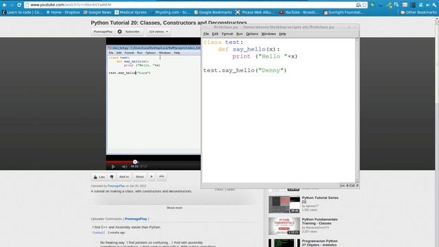The height and width of the screenshot is (247, 439).
Task: Open the PownagePlay link in Uploader Comments
Action: click(136, 219)
